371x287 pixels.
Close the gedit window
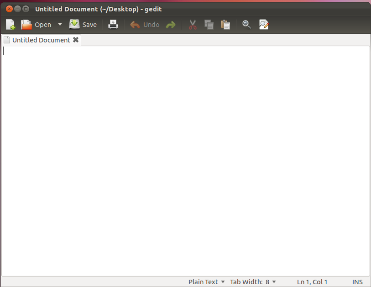(x=9, y=9)
